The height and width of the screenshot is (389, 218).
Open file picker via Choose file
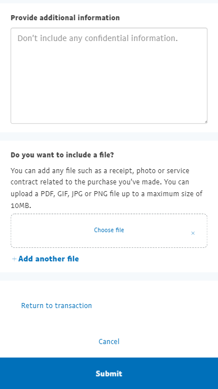point(109,230)
